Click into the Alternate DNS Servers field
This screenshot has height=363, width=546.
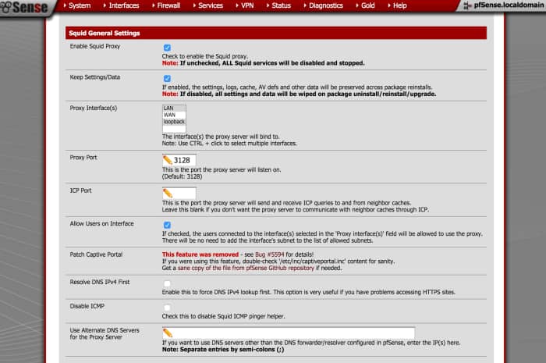pos(289,333)
